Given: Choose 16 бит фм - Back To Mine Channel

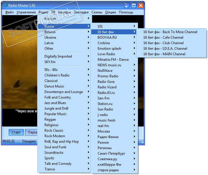Looking at the screenshot, I should tap(171, 32).
